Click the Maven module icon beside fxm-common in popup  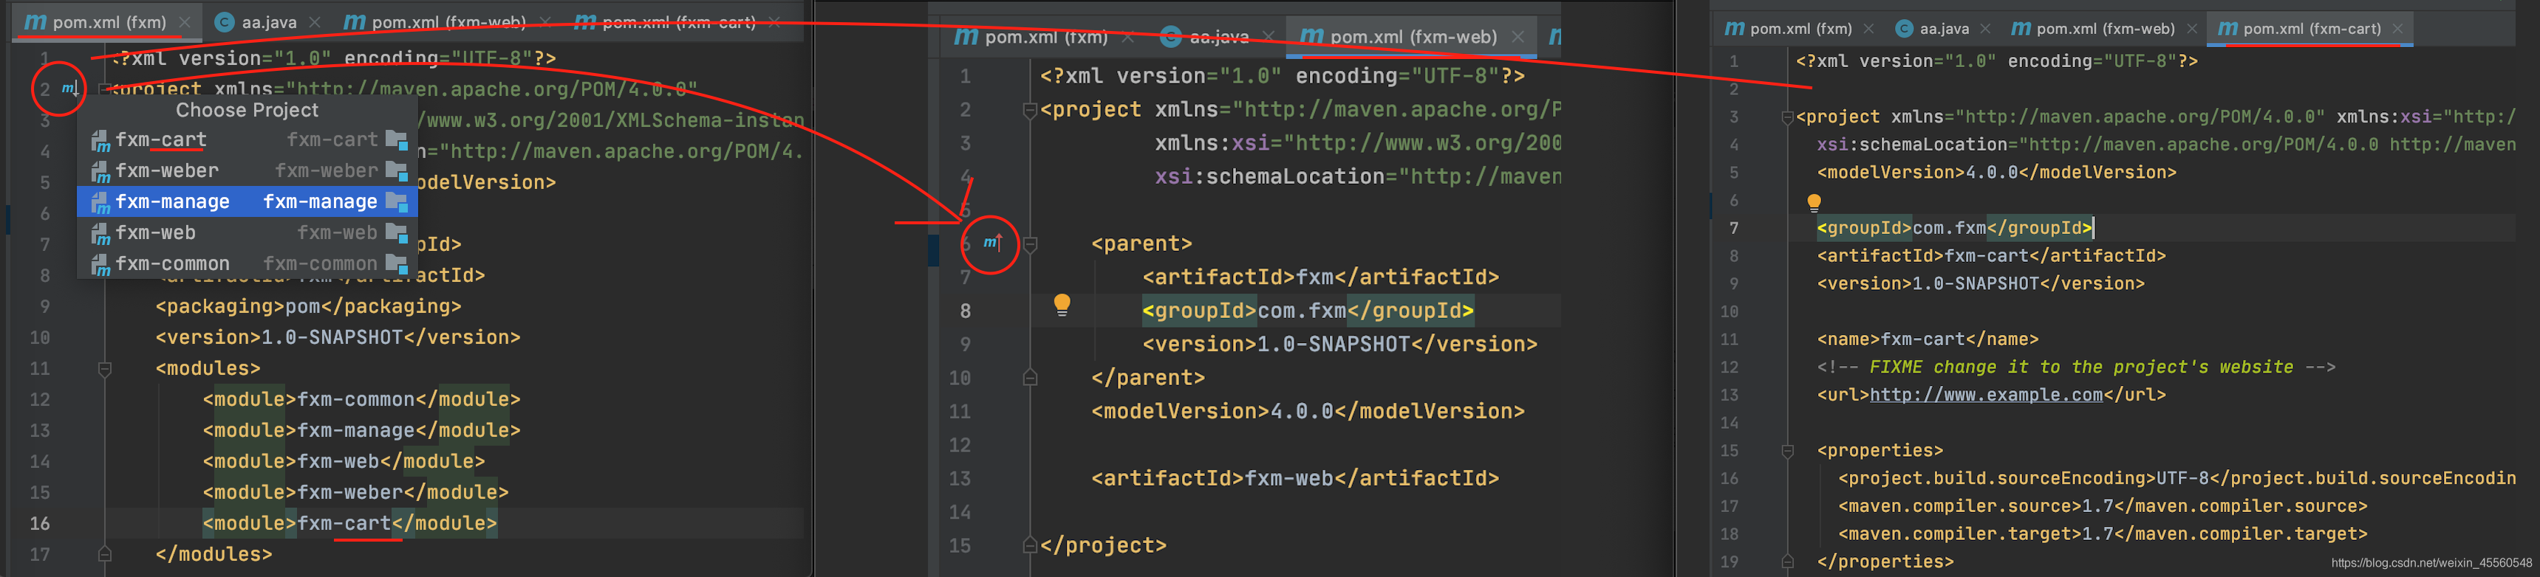click(100, 265)
